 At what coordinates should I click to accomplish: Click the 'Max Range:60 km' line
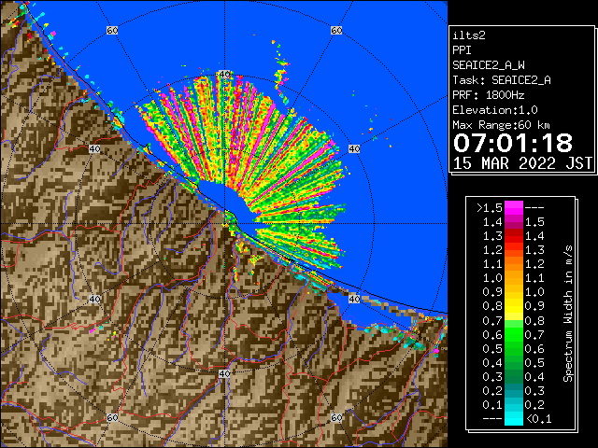(502, 125)
